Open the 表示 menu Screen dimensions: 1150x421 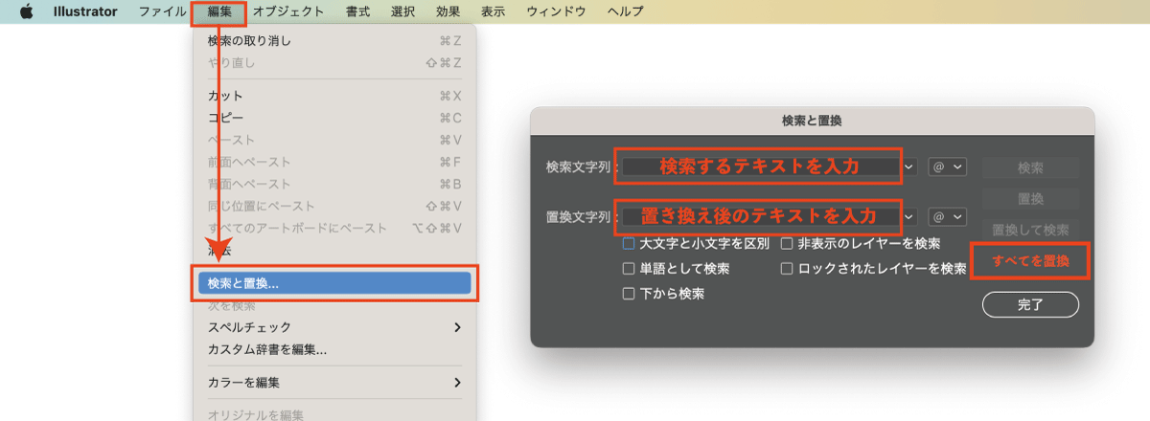click(x=494, y=12)
